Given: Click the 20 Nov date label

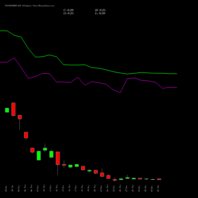Looking at the screenshot, I should click(95, 188).
